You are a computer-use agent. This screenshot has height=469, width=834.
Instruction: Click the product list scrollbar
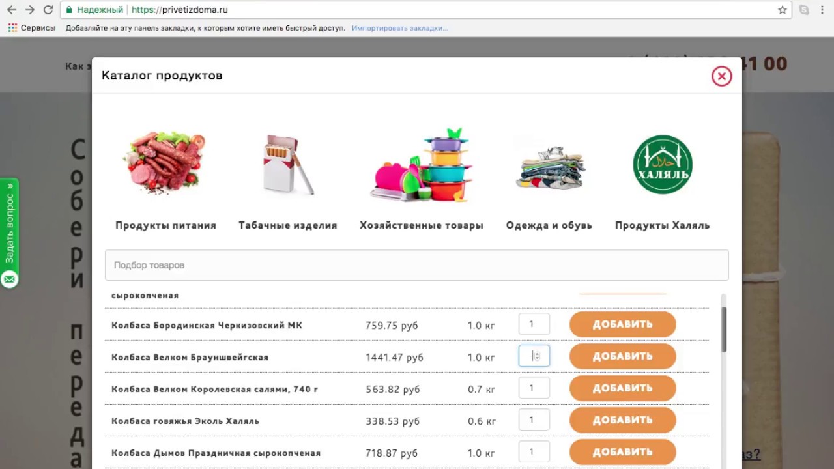[x=724, y=330]
